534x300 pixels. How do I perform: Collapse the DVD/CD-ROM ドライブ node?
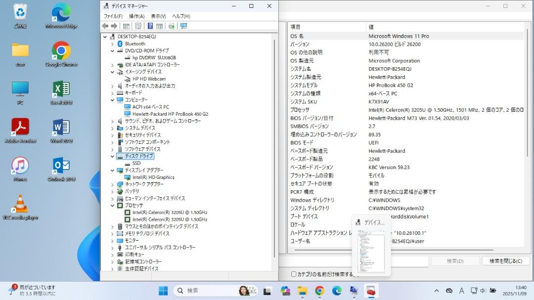(x=112, y=51)
